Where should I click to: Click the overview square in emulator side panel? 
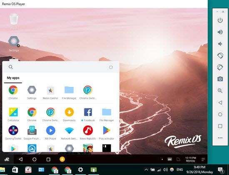tap(220, 126)
